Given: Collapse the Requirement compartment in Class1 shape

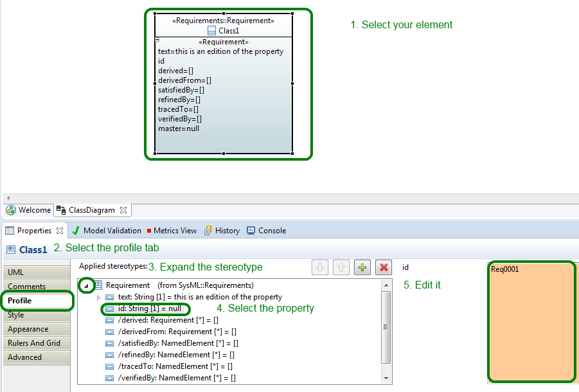Looking at the screenshot, I should [x=157, y=39].
